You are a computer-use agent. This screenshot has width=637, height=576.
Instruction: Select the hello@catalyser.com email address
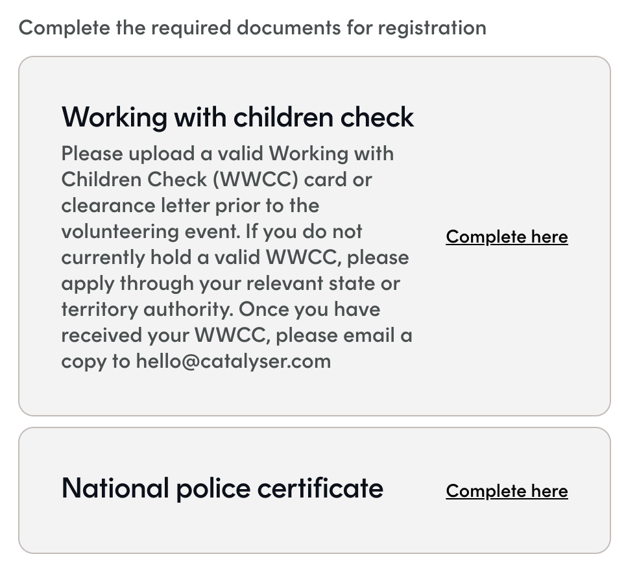tap(233, 361)
